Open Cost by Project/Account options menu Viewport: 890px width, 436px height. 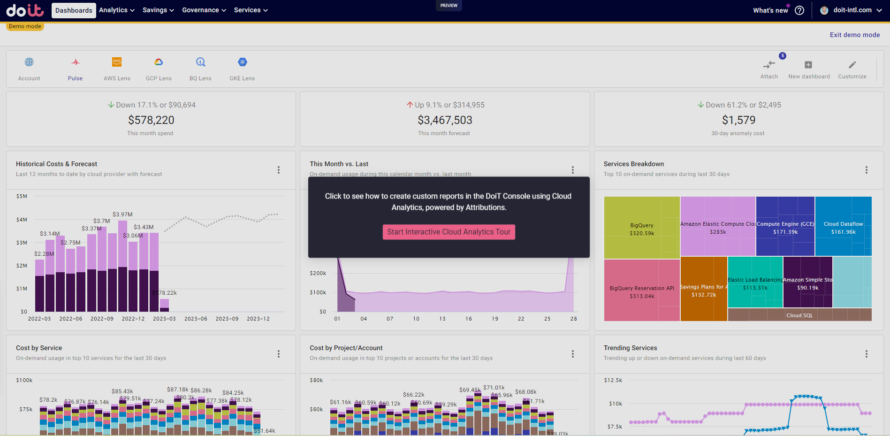[573, 354]
